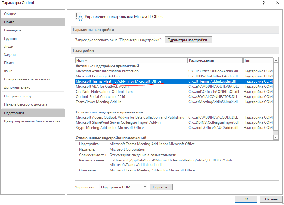Click the SOCIALCONNECTOR.DLL location cell
Screen dimensions: 284x205
[x=213, y=97]
